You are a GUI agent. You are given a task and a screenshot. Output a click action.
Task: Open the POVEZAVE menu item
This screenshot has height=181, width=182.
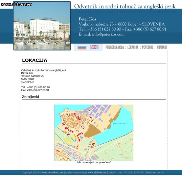(148, 47)
